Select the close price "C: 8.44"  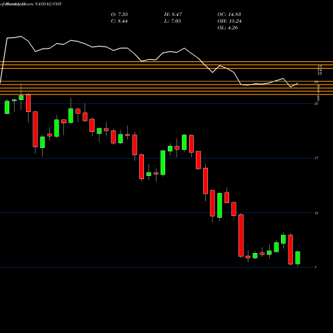click(119, 21)
